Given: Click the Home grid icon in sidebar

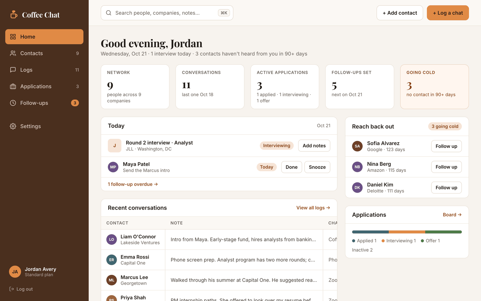Looking at the screenshot, I should click(x=13, y=37).
